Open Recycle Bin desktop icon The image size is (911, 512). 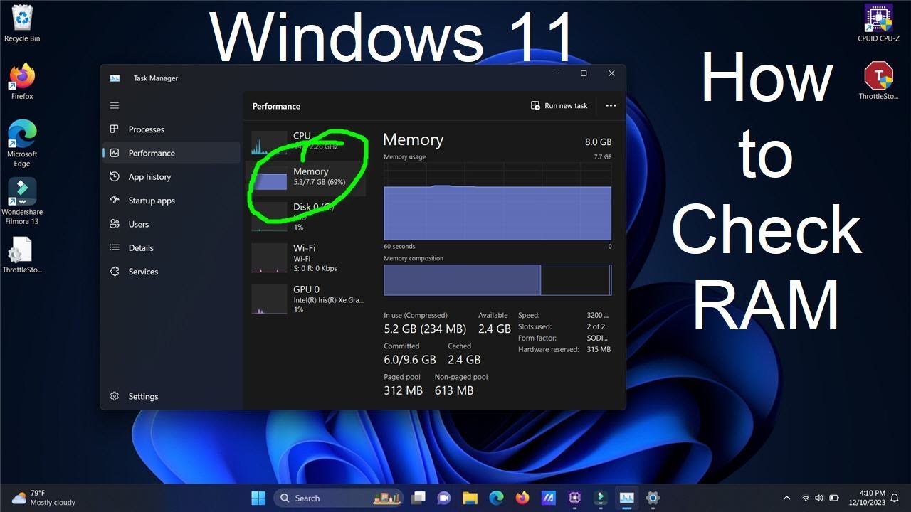point(22,23)
